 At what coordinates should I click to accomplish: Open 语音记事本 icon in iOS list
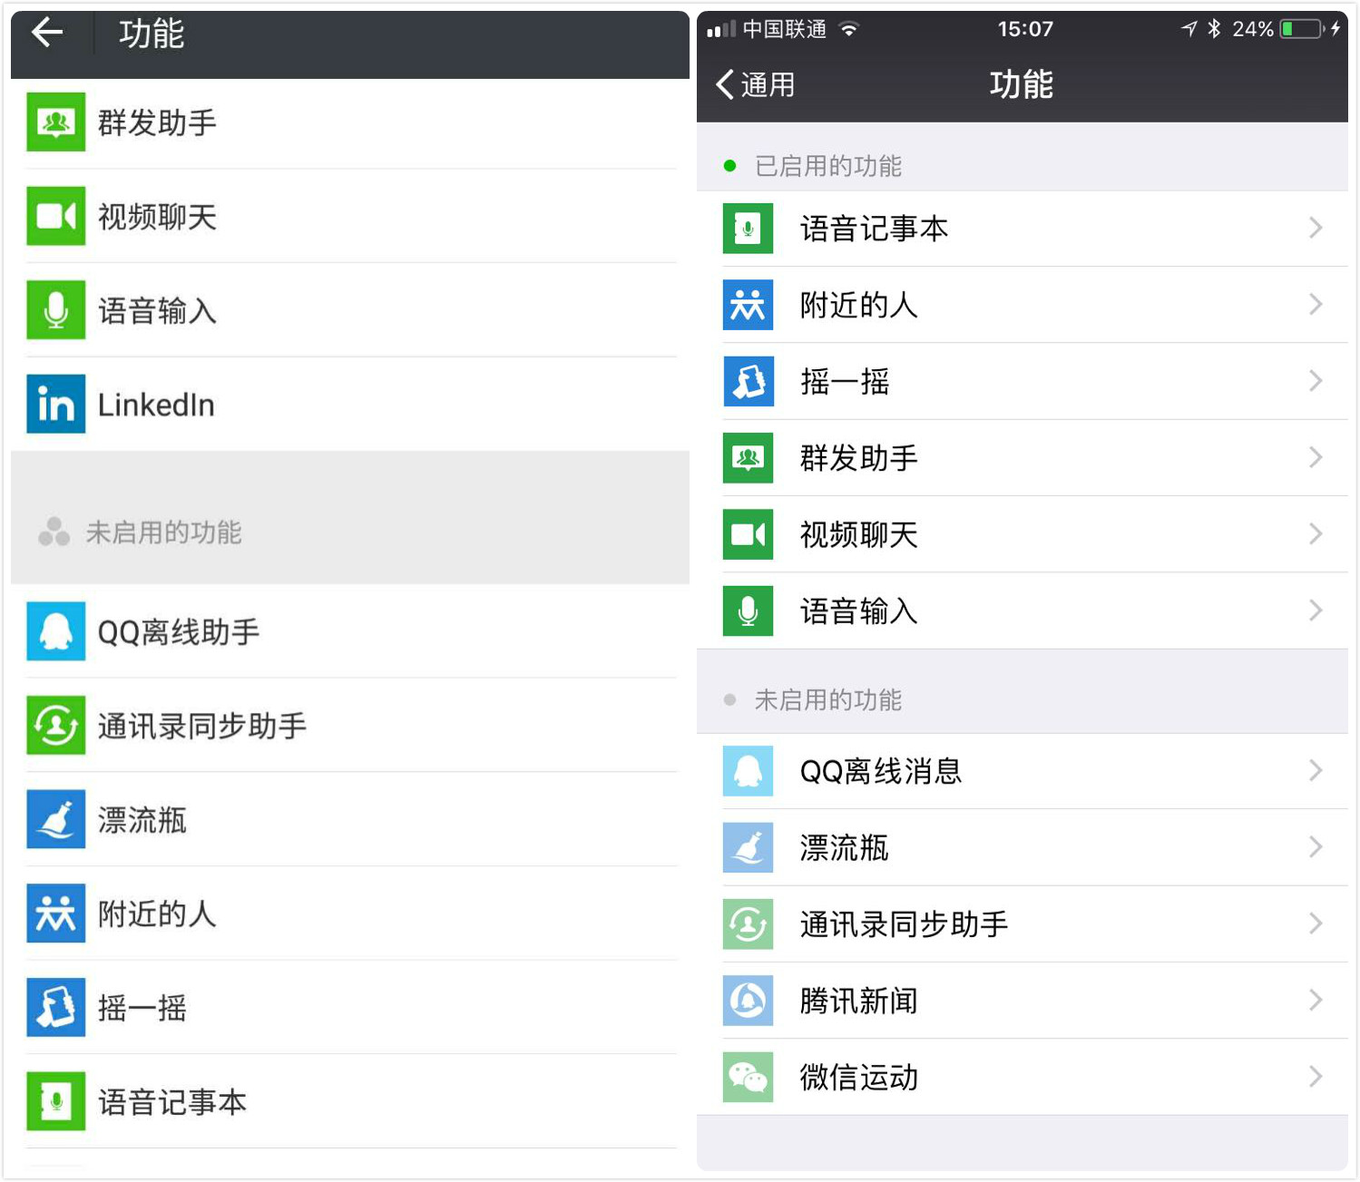click(748, 229)
